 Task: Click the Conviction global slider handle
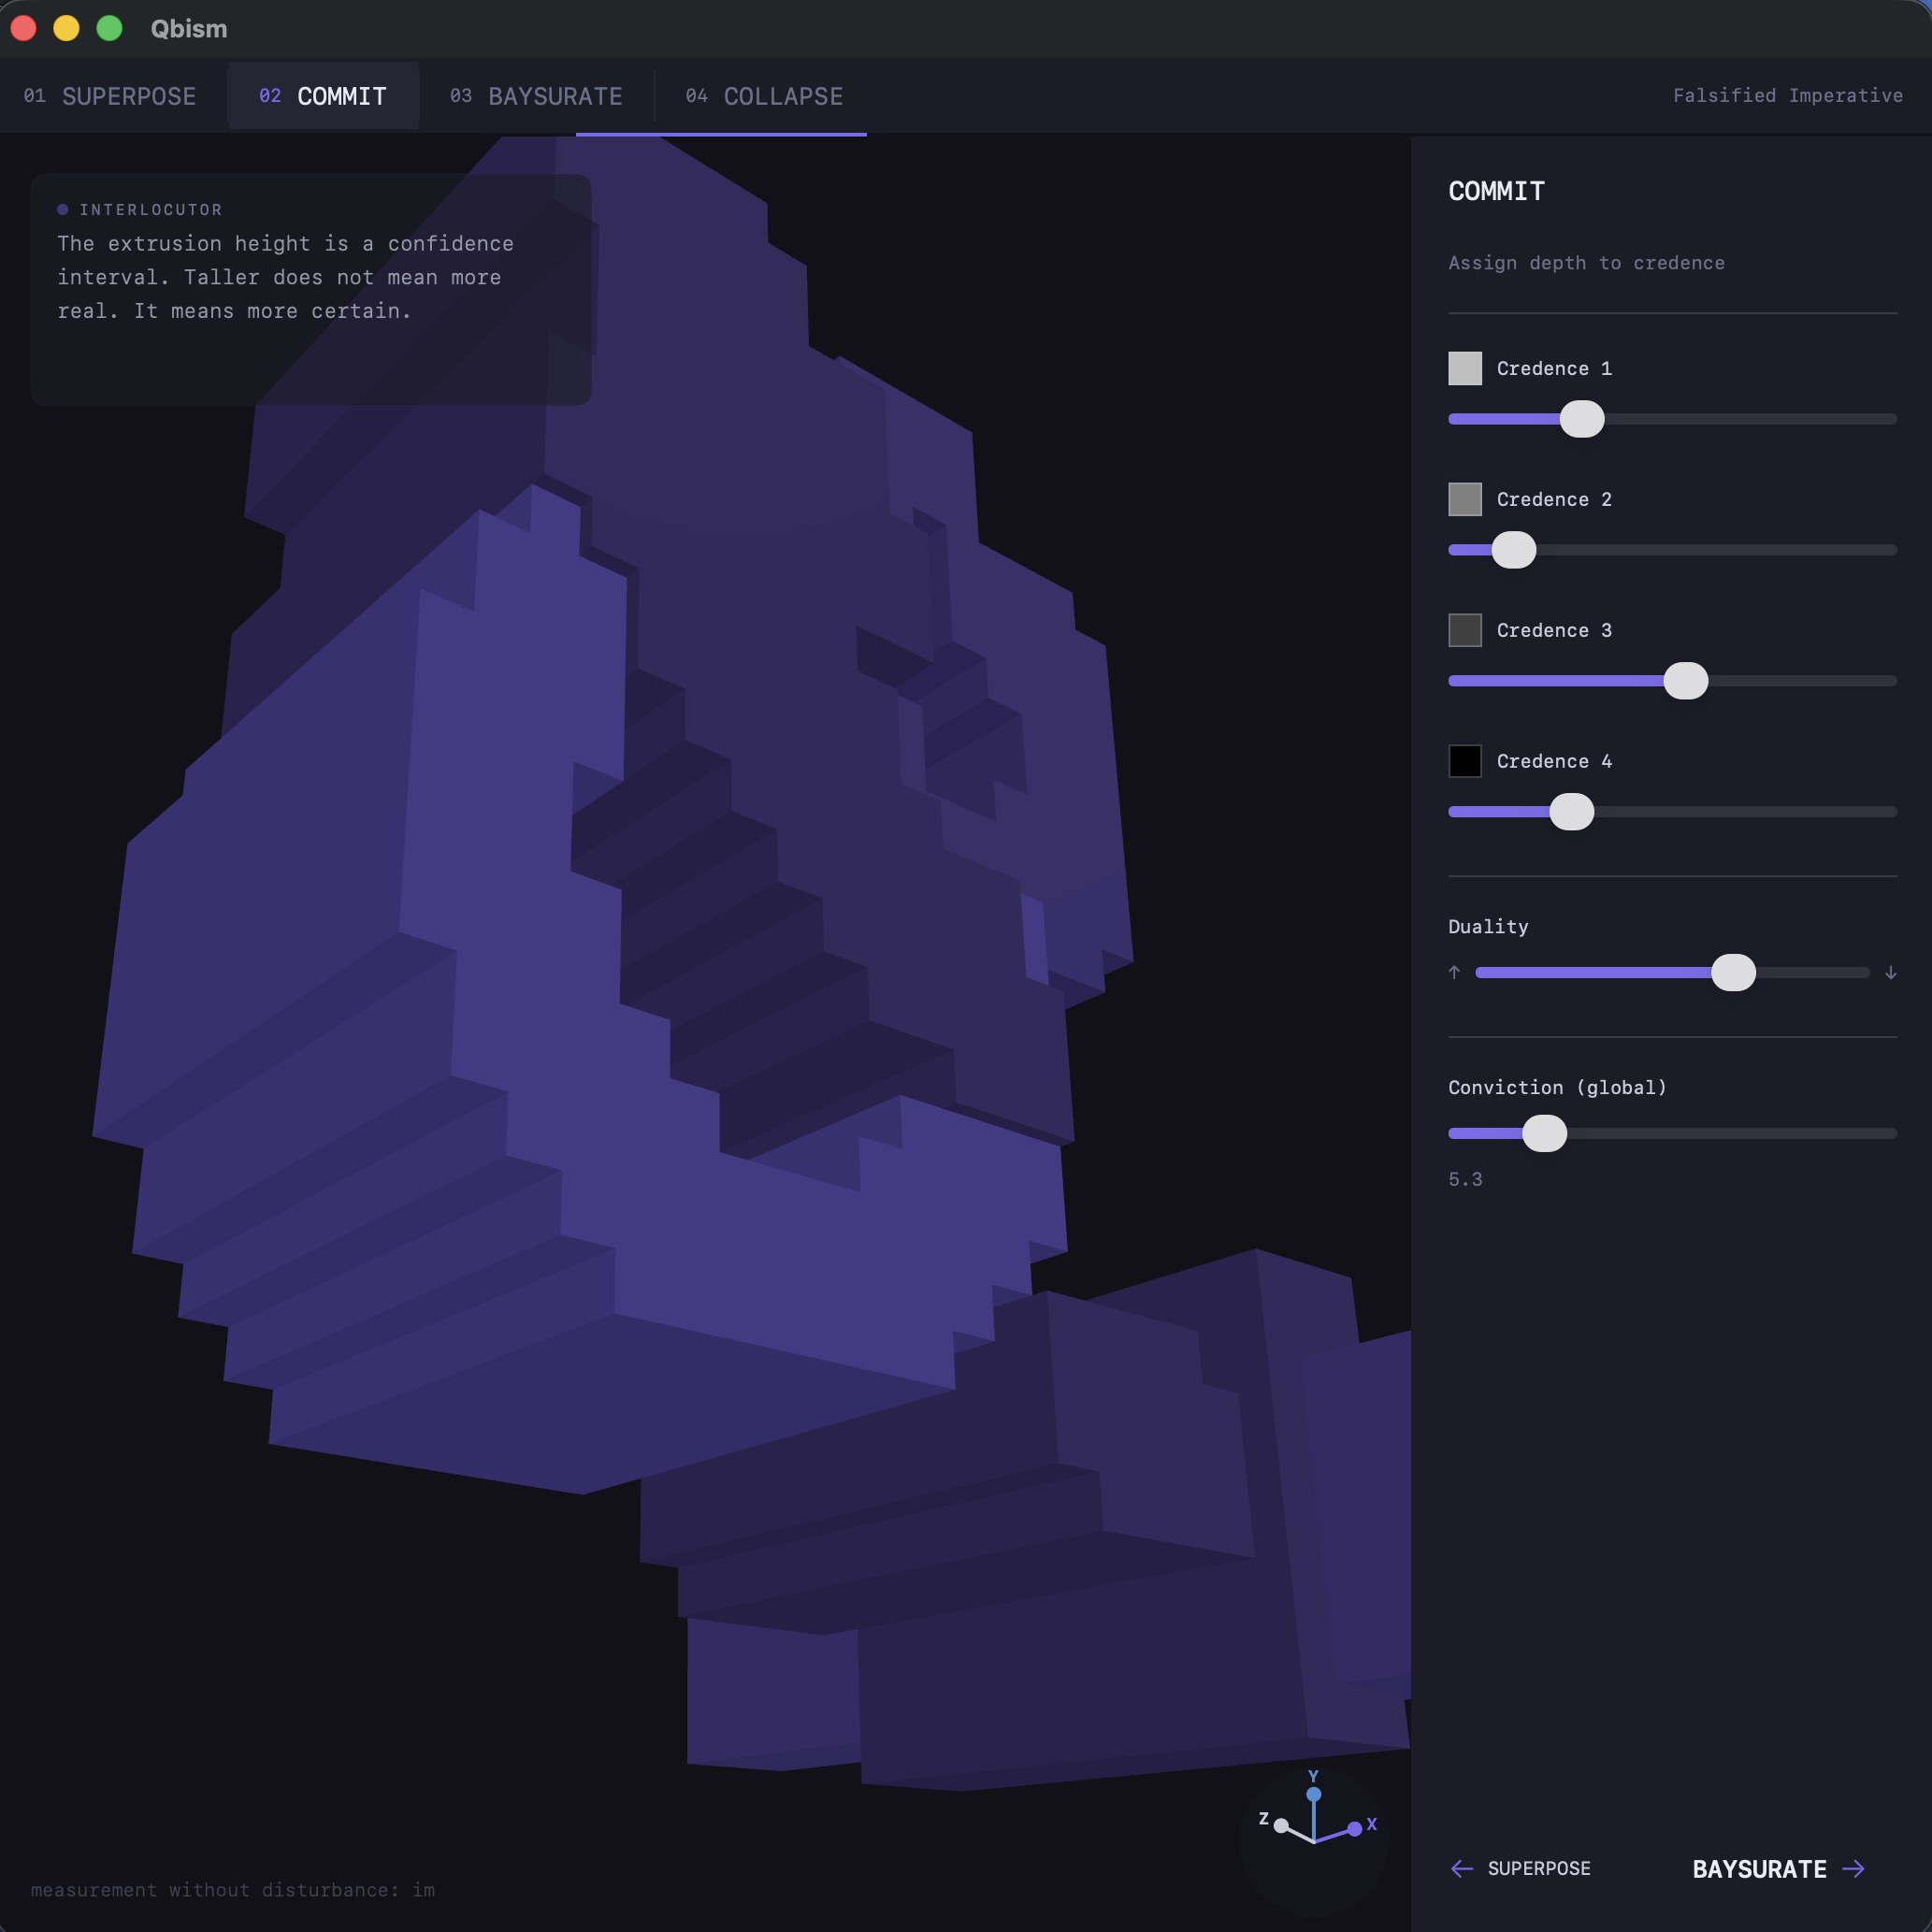coord(1544,1133)
